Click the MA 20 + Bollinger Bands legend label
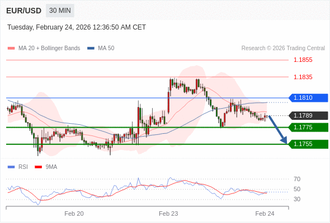 click(x=49, y=49)
